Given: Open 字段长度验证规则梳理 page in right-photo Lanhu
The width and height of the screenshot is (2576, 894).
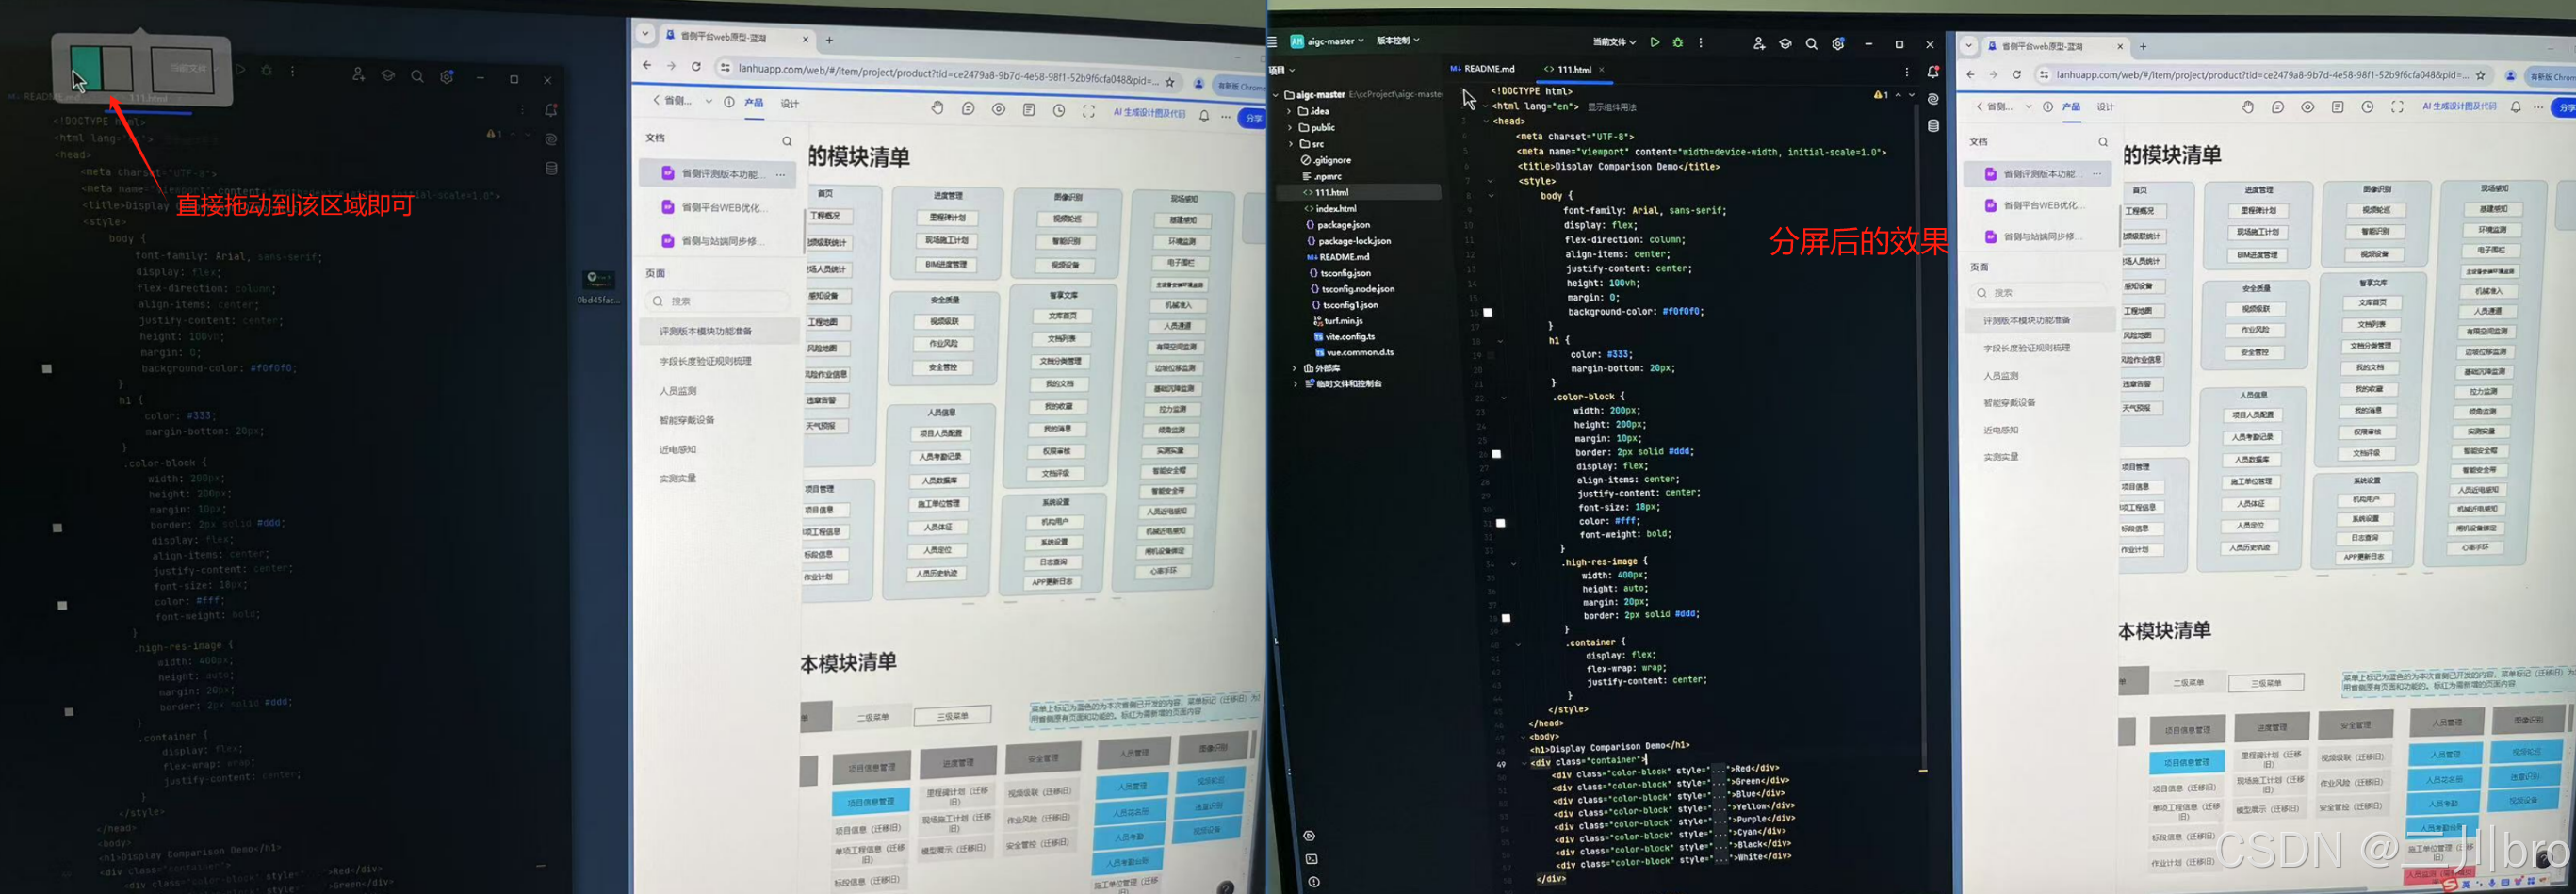Looking at the screenshot, I should [2027, 349].
